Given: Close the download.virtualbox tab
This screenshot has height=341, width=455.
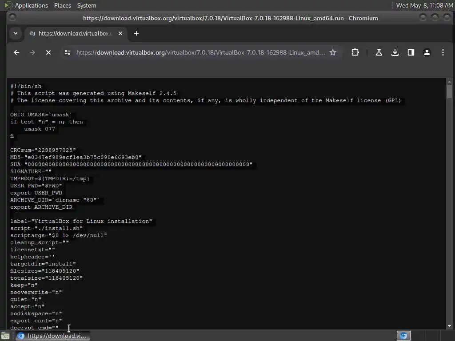Looking at the screenshot, I should 120,33.
